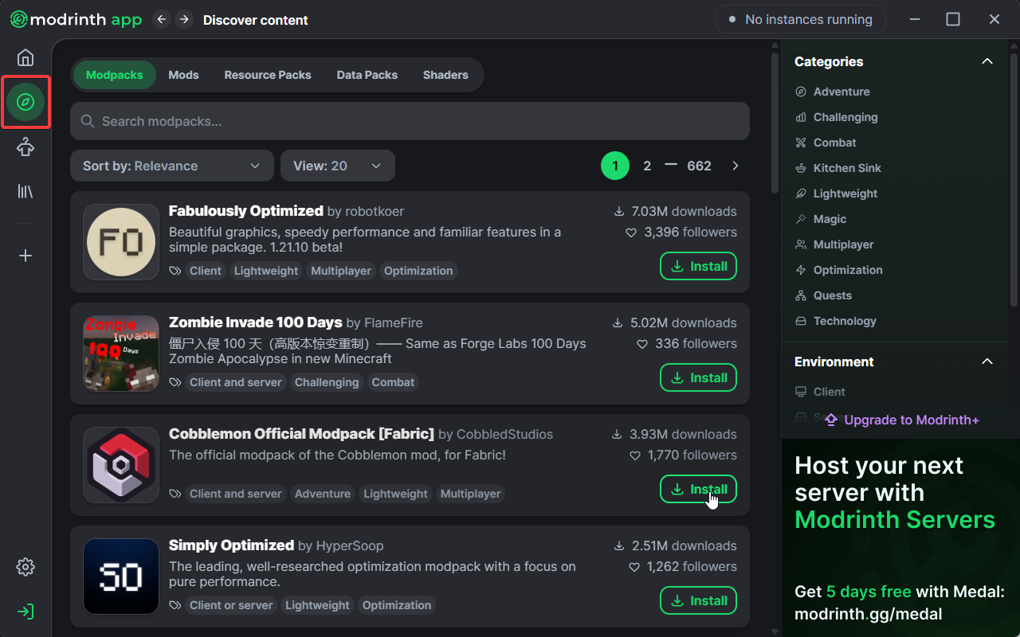Open the Discover content compass icon
Viewport: 1020px width, 637px height.
(25, 102)
